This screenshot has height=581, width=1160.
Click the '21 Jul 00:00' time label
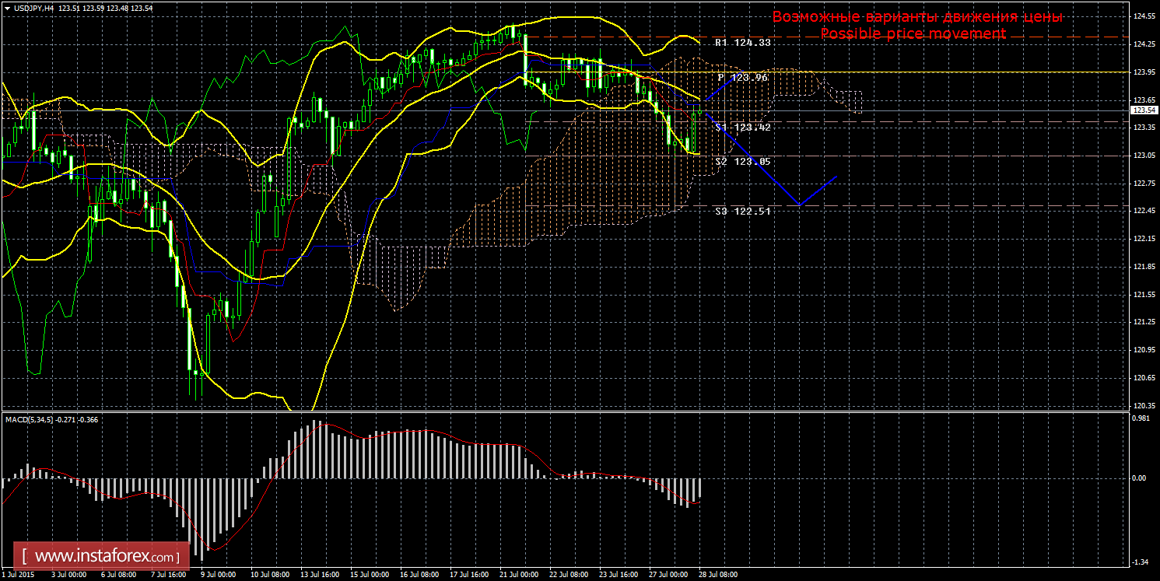518,575
